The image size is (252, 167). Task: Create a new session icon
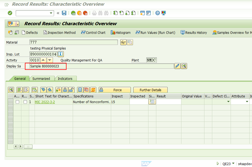[142, 13]
